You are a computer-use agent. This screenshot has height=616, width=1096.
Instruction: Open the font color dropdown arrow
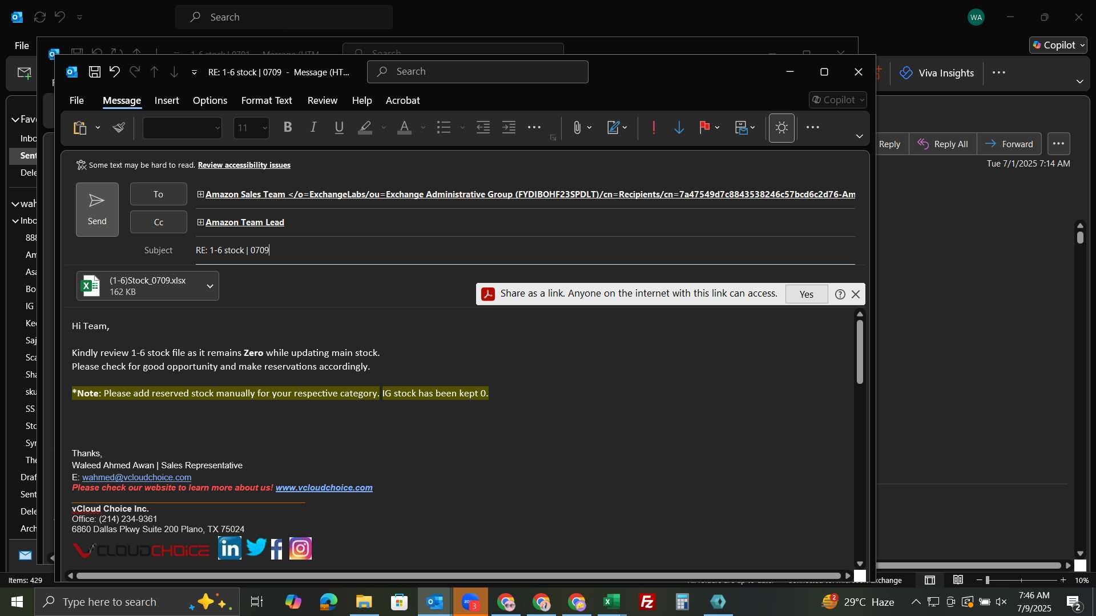[423, 128]
